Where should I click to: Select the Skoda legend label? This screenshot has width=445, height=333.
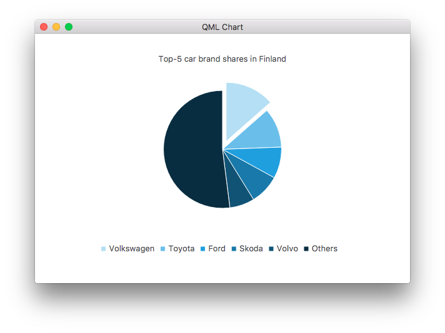click(x=251, y=249)
